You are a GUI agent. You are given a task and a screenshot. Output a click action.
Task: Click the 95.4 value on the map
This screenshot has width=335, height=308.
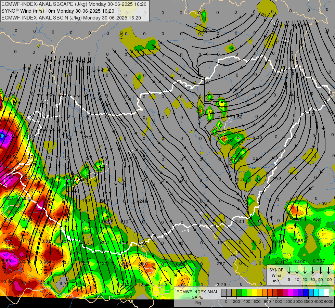click(x=317, y=219)
